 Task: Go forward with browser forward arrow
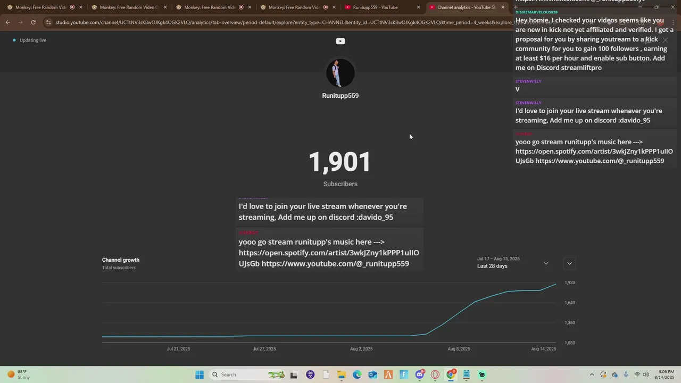point(20,22)
